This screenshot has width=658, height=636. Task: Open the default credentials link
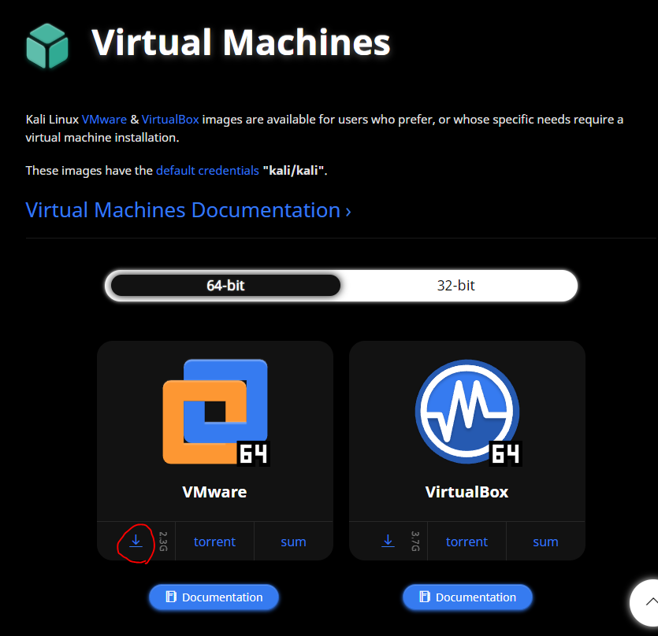pos(207,171)
